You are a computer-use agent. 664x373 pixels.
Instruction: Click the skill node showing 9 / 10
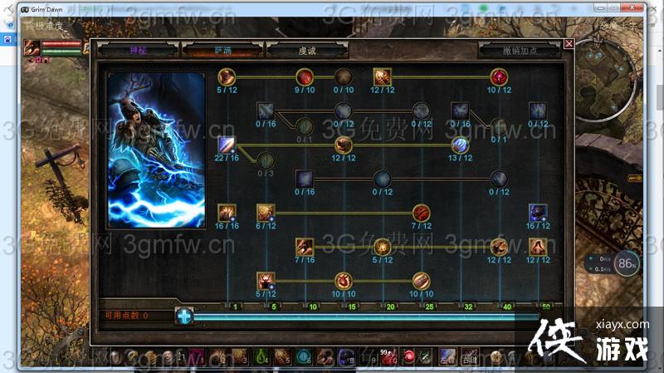[305, 77]
